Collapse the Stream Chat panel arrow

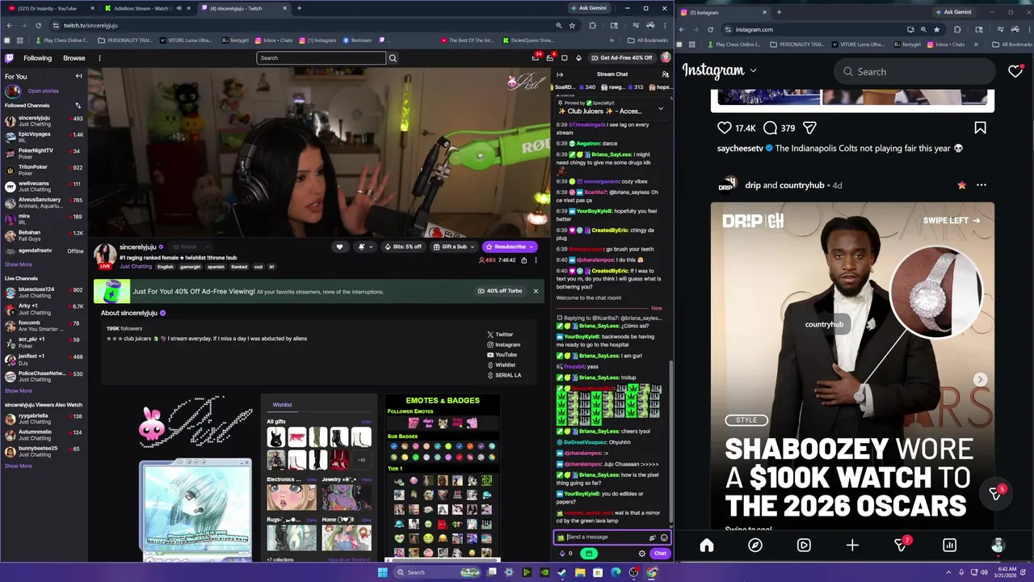pyautogui.click(x=560, y=74)
